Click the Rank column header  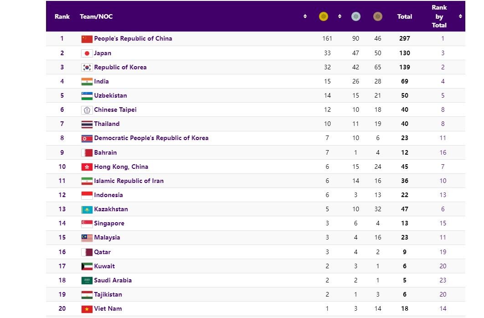click(62, 16)
